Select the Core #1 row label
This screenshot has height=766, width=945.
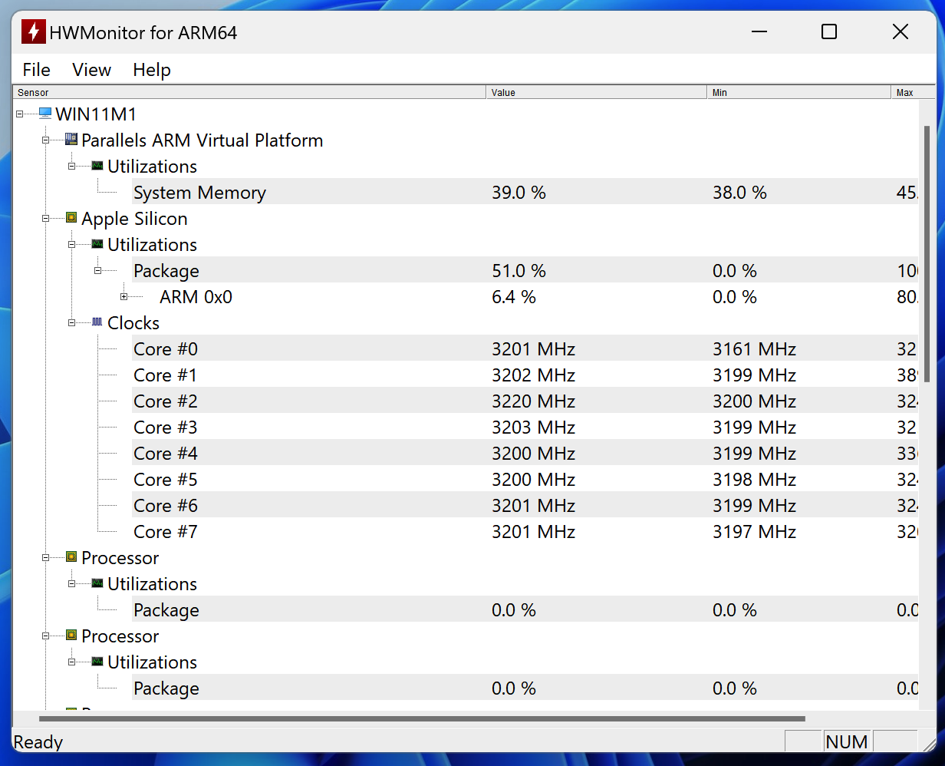point(166,375)
